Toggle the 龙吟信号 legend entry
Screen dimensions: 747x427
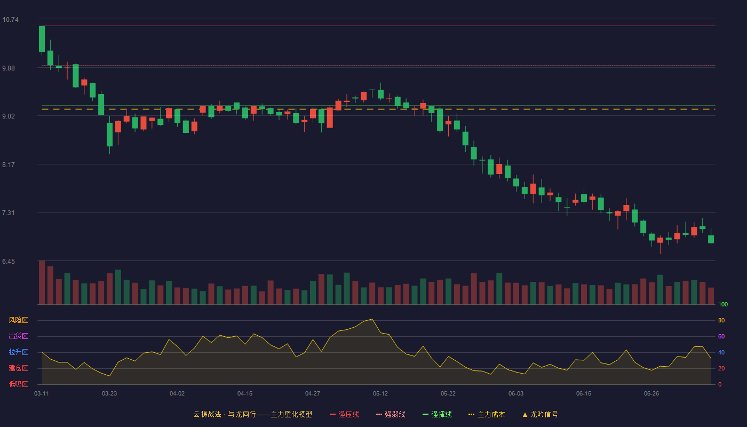[x=539, y=414]
